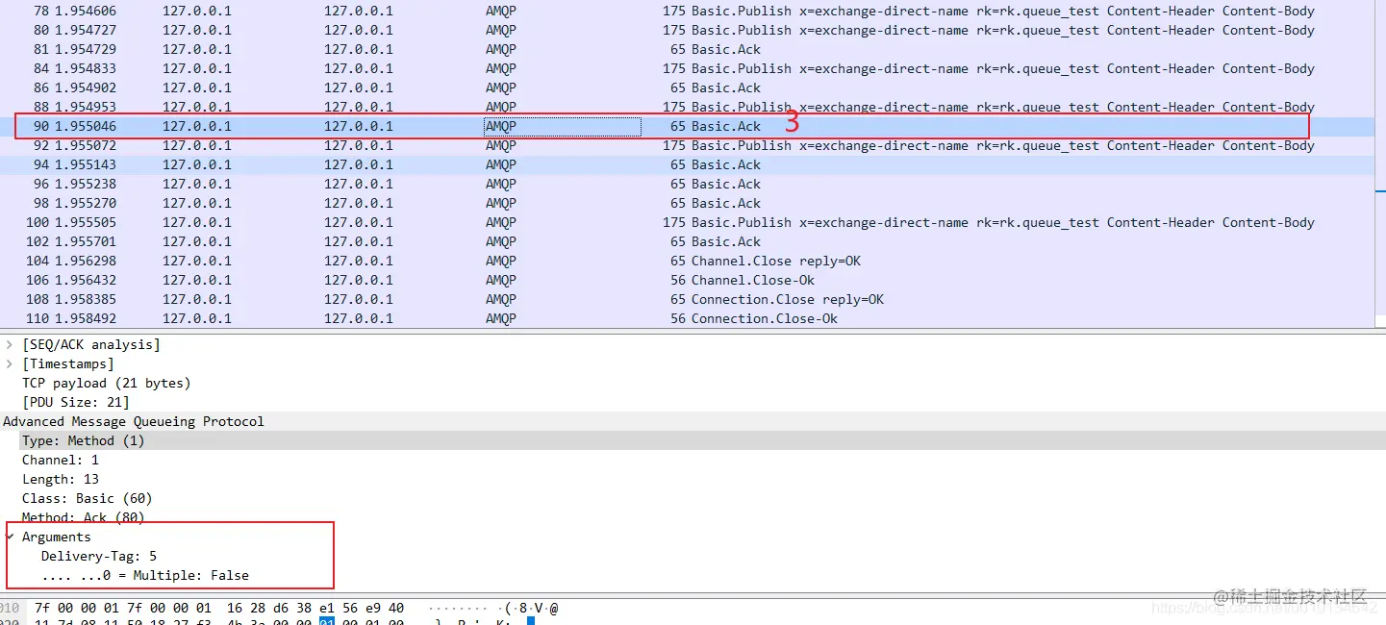The height and width of the screenshot is (625, 1386).
Task: Select packet 80 Basic.Publish row
Action: click(687, 30)
